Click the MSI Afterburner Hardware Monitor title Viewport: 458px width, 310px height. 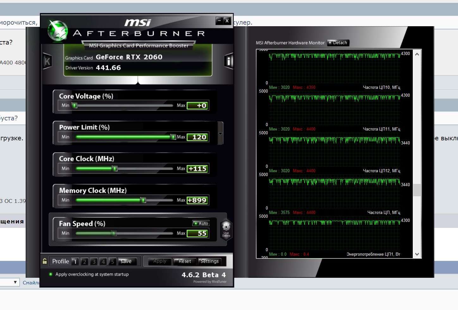pyautogui.click(x=290, y=43)
